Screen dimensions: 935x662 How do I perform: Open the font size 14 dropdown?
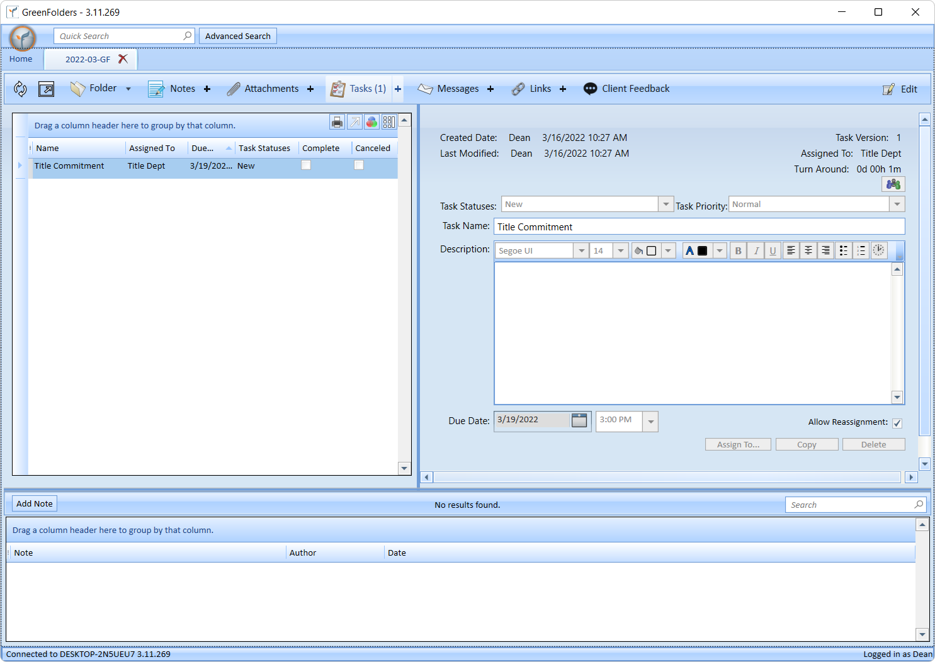(x=621, y=250)
